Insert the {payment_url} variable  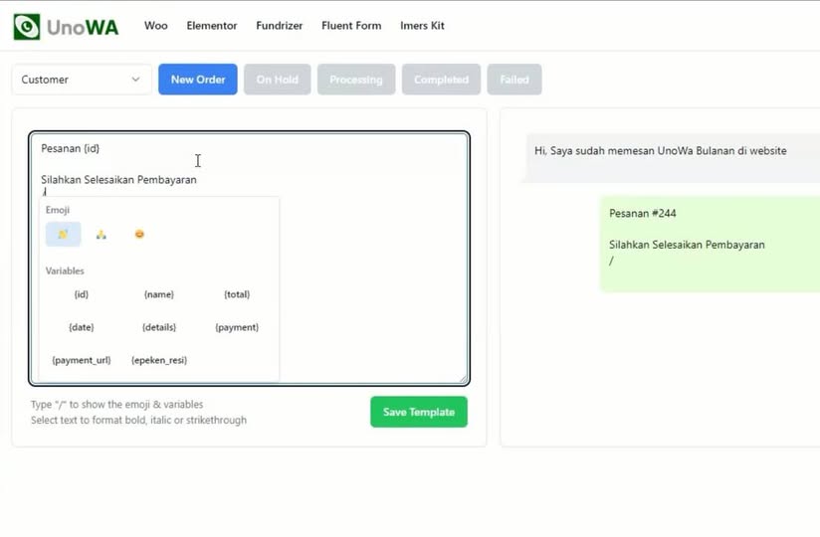click(x=82, y=360)
